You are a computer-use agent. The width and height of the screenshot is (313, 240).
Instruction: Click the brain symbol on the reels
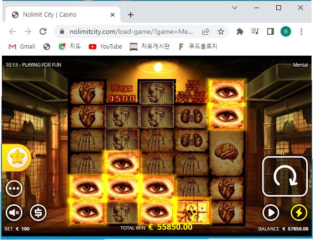(227, 152)
